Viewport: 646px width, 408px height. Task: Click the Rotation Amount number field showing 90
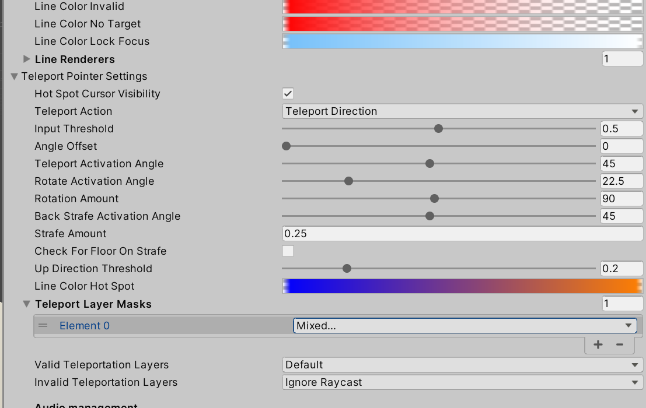pyautogui.click(x=621, y=198)
